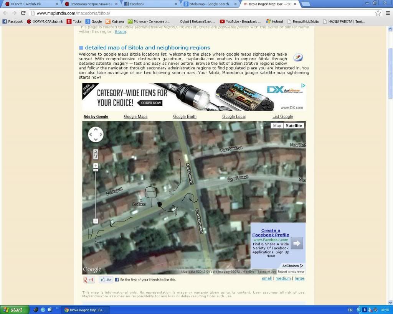
Task: Click the Google +1 button
Action: [89, 280]
